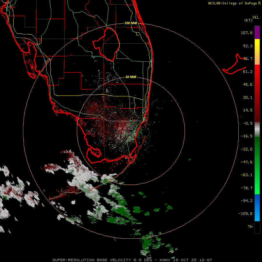
Task: Click the 100 NMI range ring label
Action: click(x=131, y=23)
